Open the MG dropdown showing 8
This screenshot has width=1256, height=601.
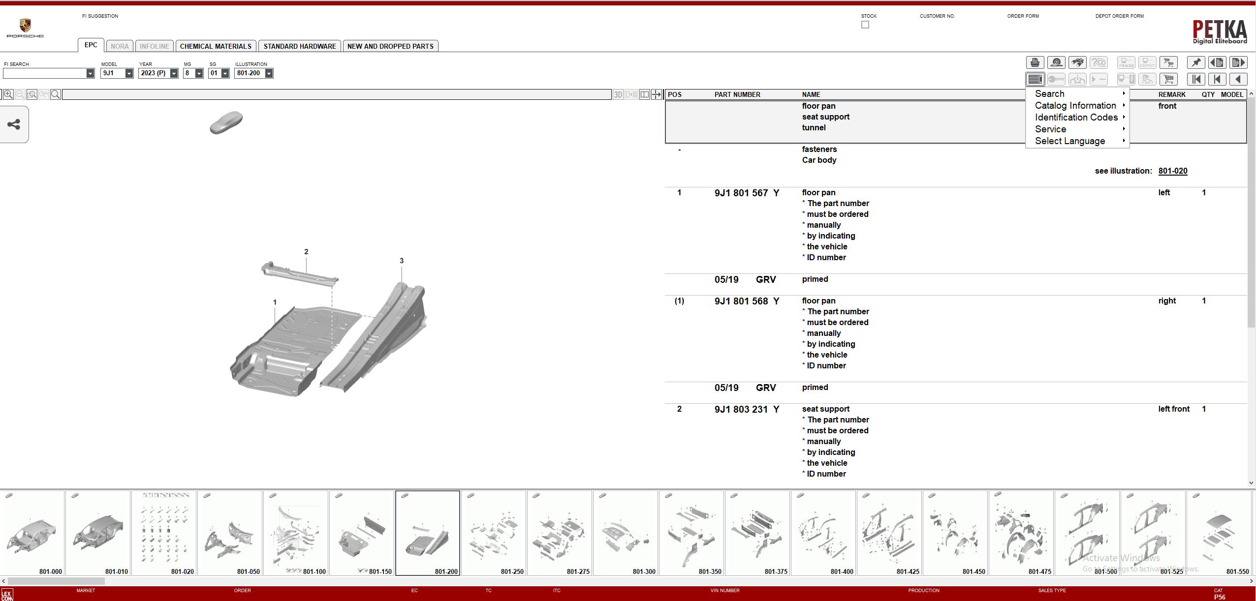coord(199,73)
